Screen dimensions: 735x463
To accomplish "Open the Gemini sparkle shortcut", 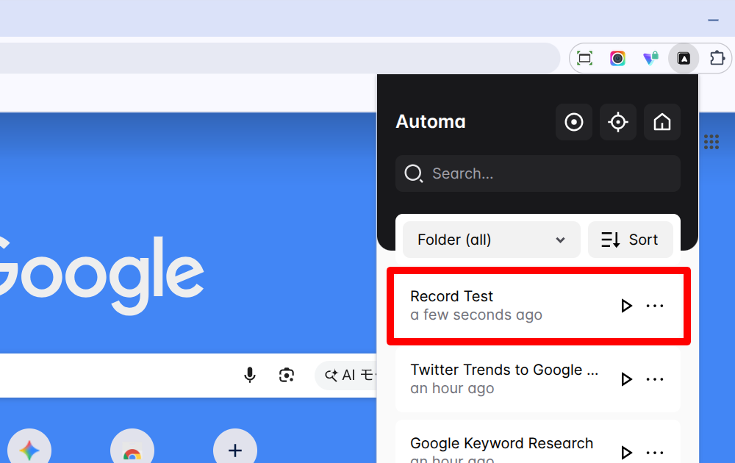I will point(29,449).
